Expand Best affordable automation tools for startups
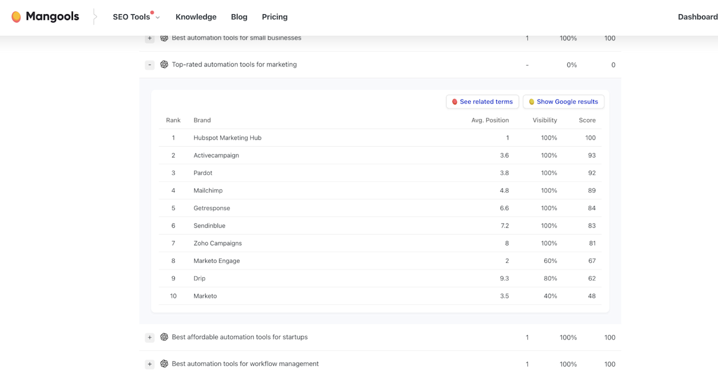The height and width of the screenshot is (372, 718). point(150,338)
